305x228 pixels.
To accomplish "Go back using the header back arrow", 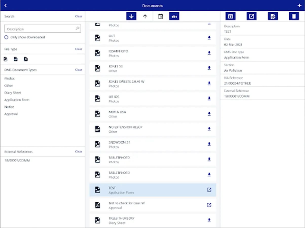I will 6,5.
